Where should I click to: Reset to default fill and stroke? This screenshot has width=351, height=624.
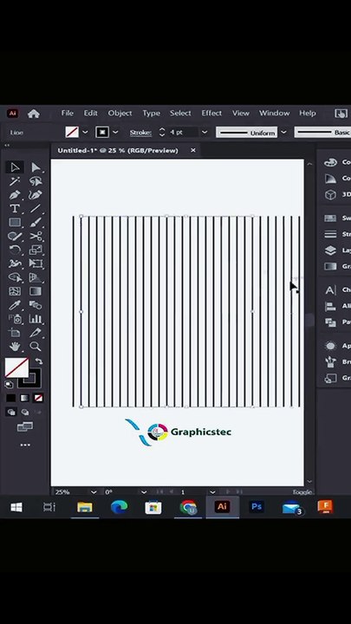tap(9, 385)
